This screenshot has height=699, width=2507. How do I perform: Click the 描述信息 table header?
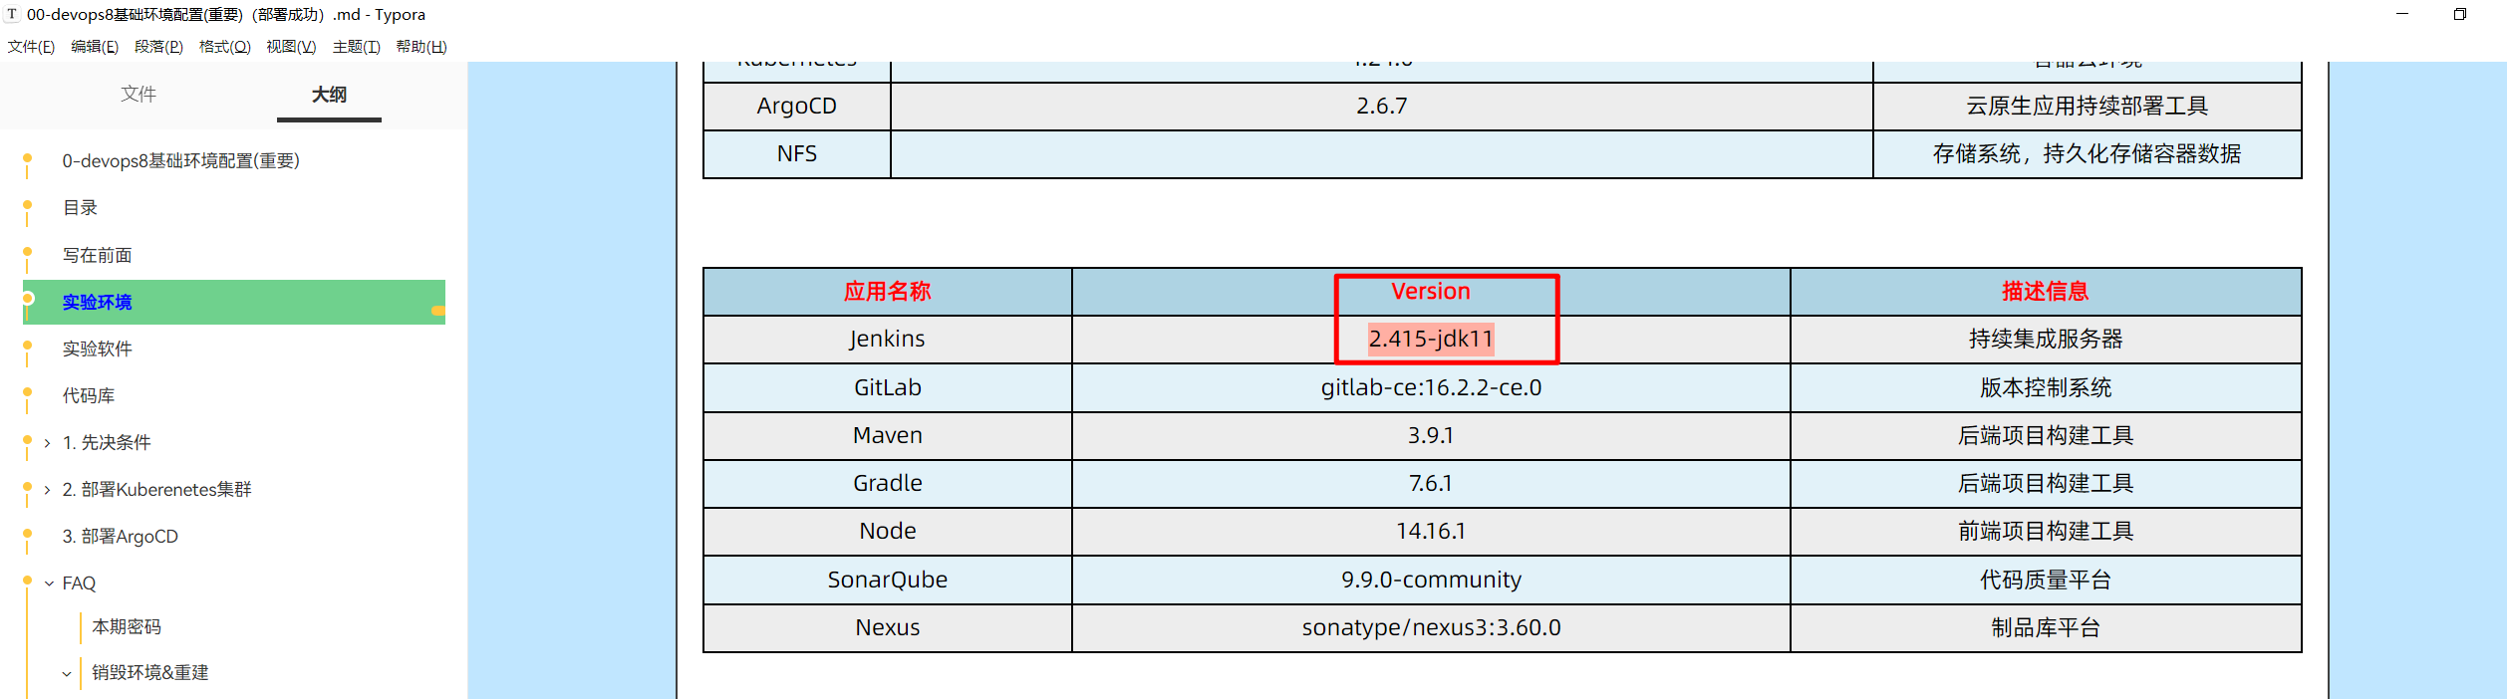[x=2046, y=291]
